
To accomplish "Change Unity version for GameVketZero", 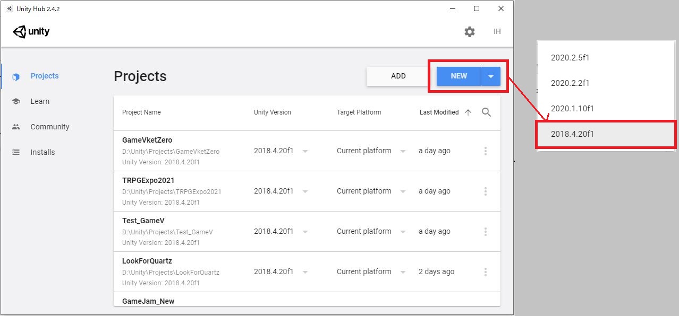I will tap(281, 151).
